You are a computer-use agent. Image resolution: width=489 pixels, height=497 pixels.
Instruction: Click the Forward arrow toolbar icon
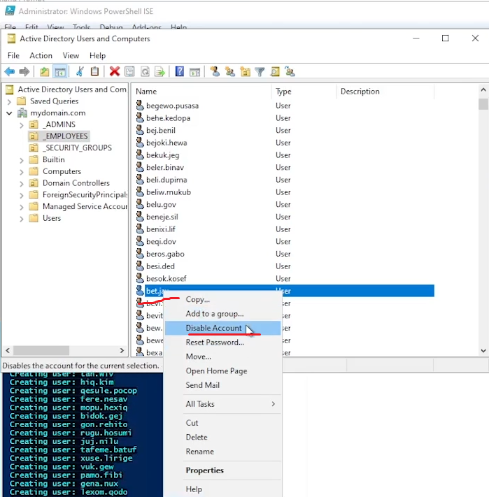coord(24,71)
